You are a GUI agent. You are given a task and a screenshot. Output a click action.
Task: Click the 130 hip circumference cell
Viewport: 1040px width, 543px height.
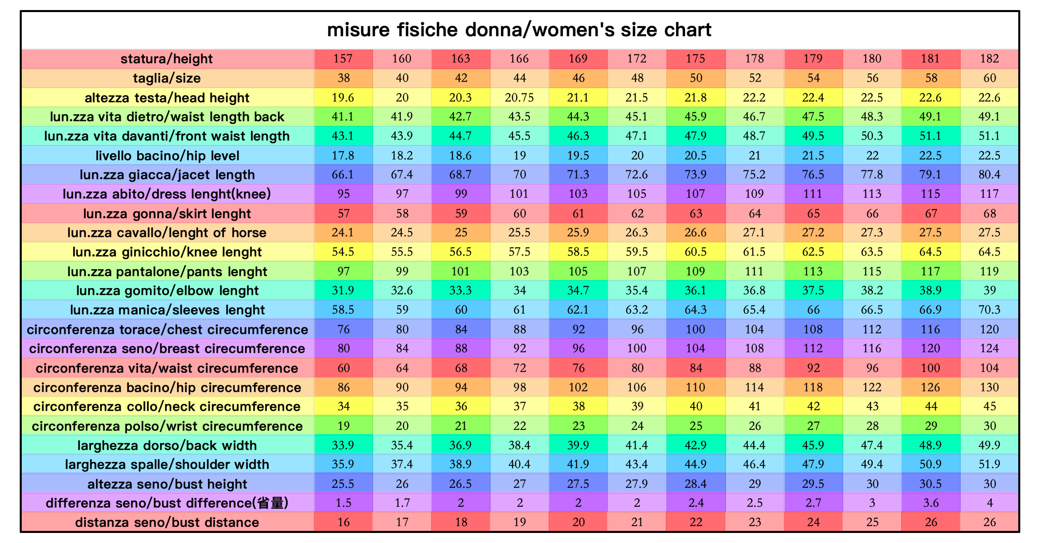coord(989,387)
